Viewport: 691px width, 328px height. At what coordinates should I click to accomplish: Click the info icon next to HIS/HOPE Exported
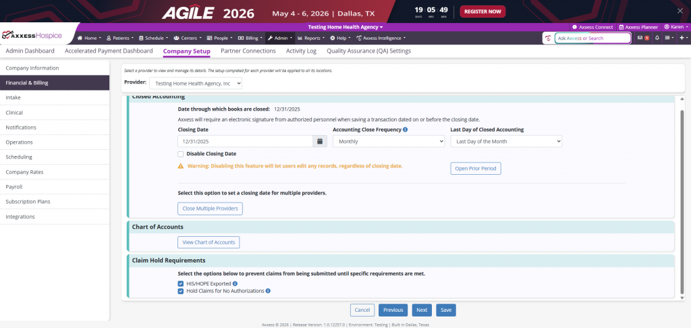tap(235, 284)
